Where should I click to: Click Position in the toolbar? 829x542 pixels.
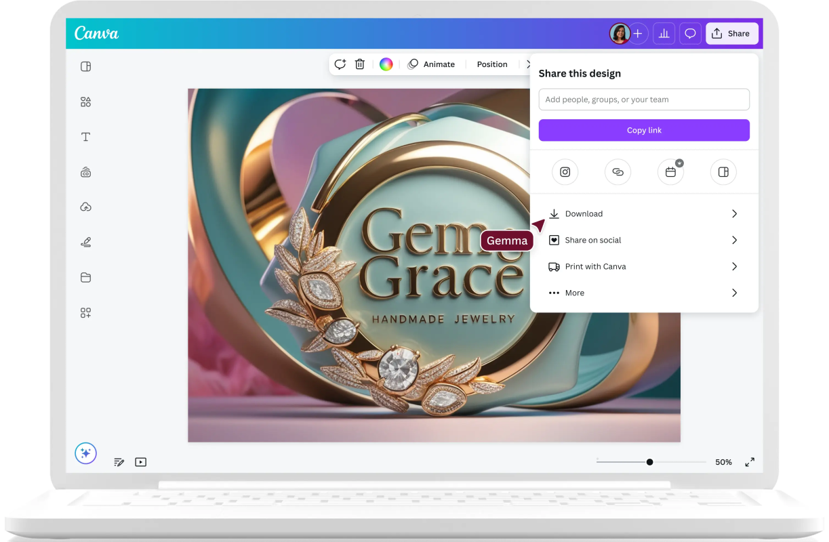(491, 64)
